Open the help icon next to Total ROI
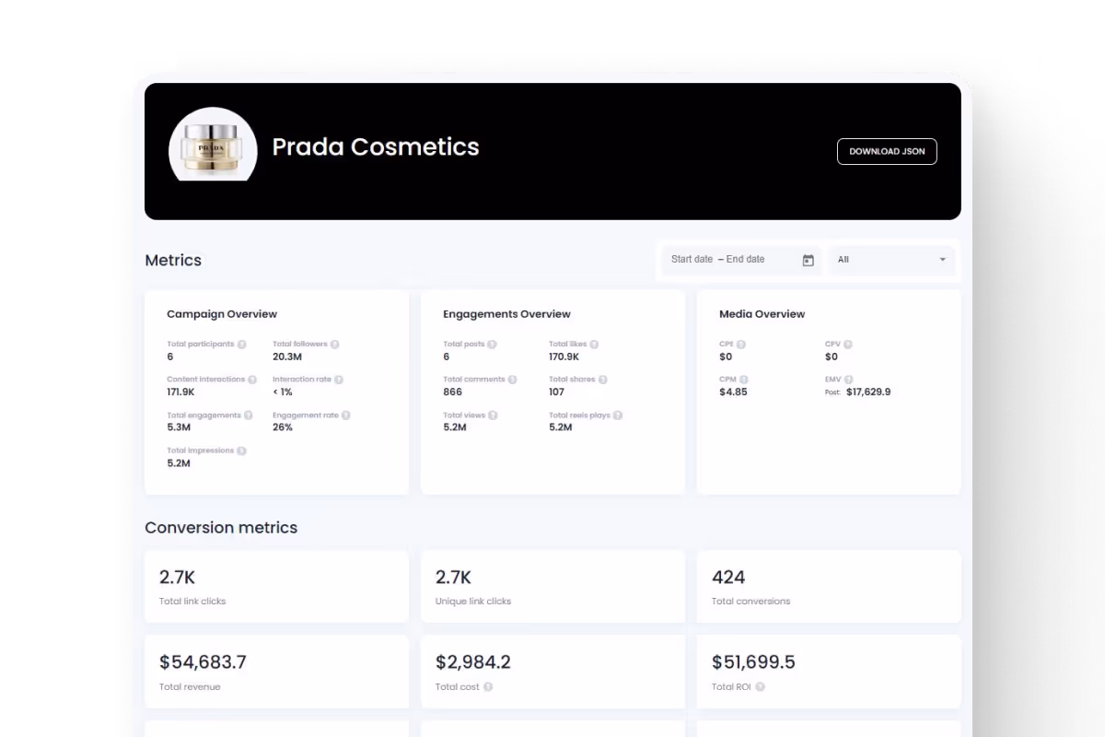This screenshot has width=1105, height=737. point(761,686)
